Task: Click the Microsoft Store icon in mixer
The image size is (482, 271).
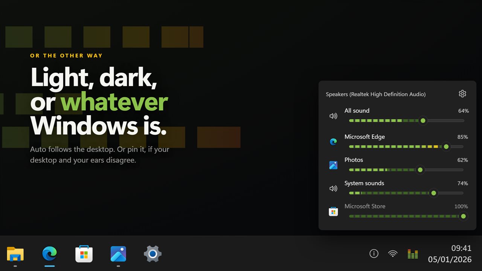Action: tap(333, 212)
